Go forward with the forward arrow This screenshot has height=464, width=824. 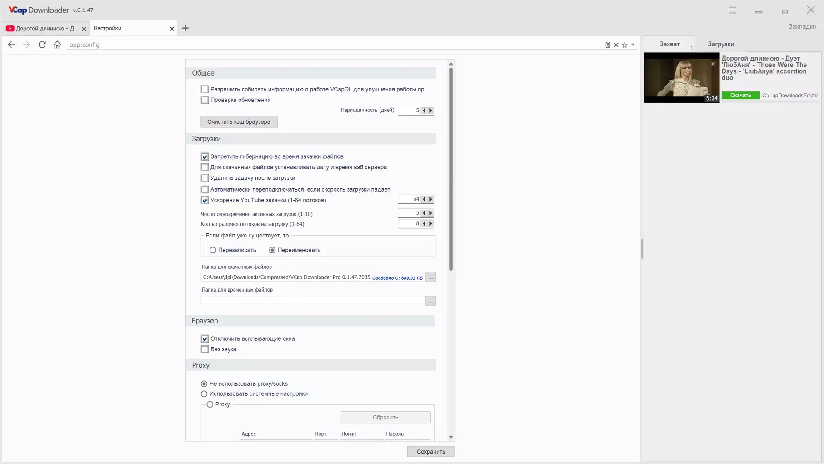(x=26, y=45)
